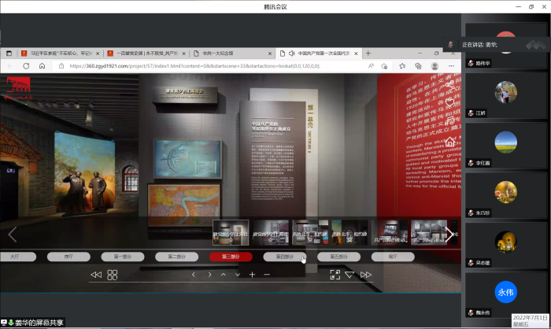Close the 一四建党史课 browser tab
This screenshot has height=329, width=551.
coord(183,54)
